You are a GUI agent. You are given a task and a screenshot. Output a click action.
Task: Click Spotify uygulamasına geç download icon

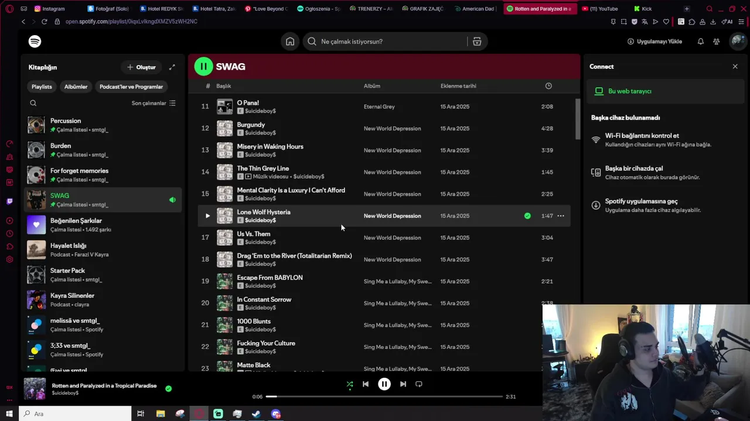pos(596,205)
